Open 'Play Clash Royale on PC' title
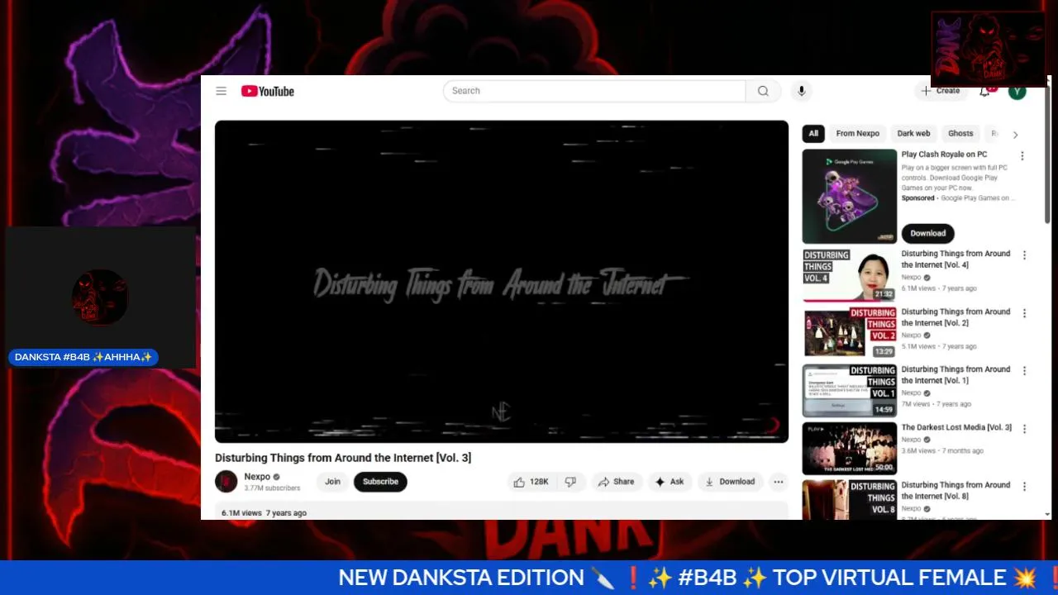Screen dimensions: 1058x595 click(944, 155)
